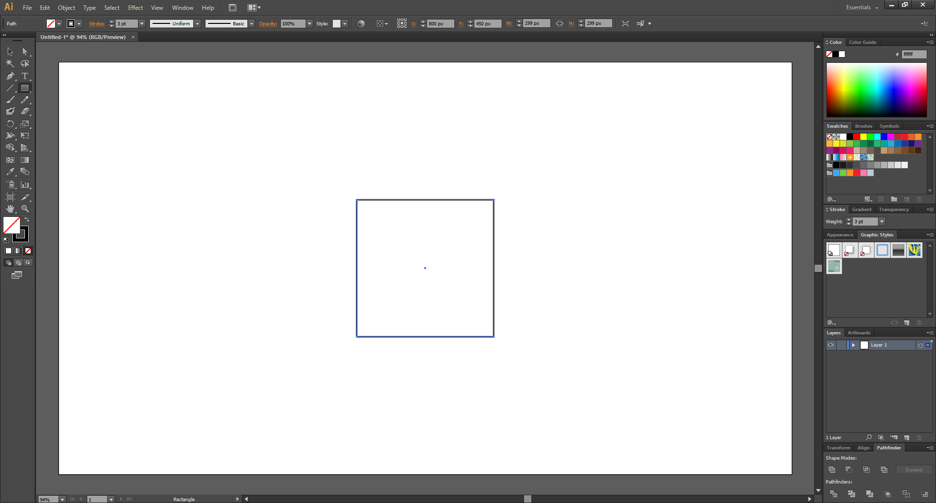
Task: Set paint mode to None below fill box
Action: [x=28, y=251]
